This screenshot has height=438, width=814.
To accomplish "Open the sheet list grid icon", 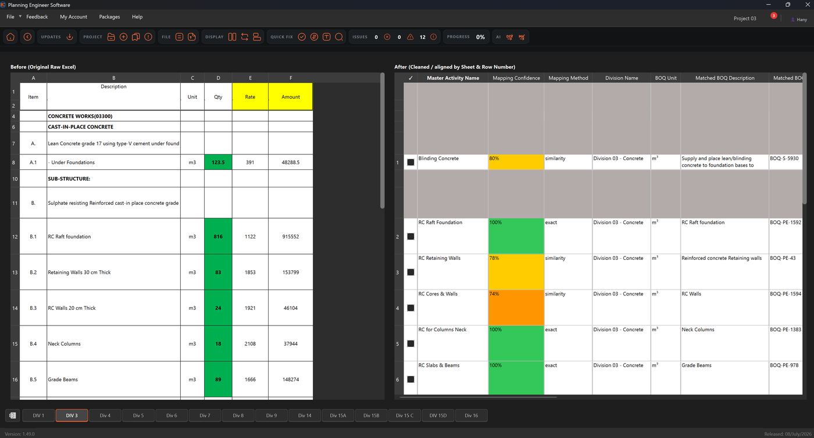I will click(12, 415).
